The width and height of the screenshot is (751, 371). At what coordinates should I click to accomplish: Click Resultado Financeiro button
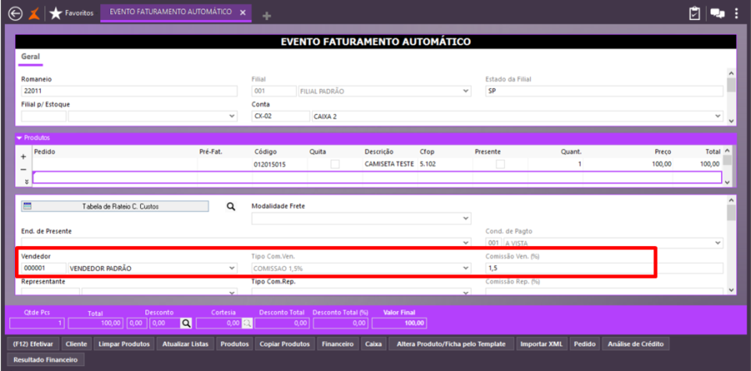(46, 359)
